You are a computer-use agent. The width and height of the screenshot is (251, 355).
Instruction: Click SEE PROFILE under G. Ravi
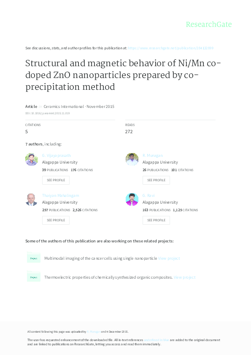point(156,220)
